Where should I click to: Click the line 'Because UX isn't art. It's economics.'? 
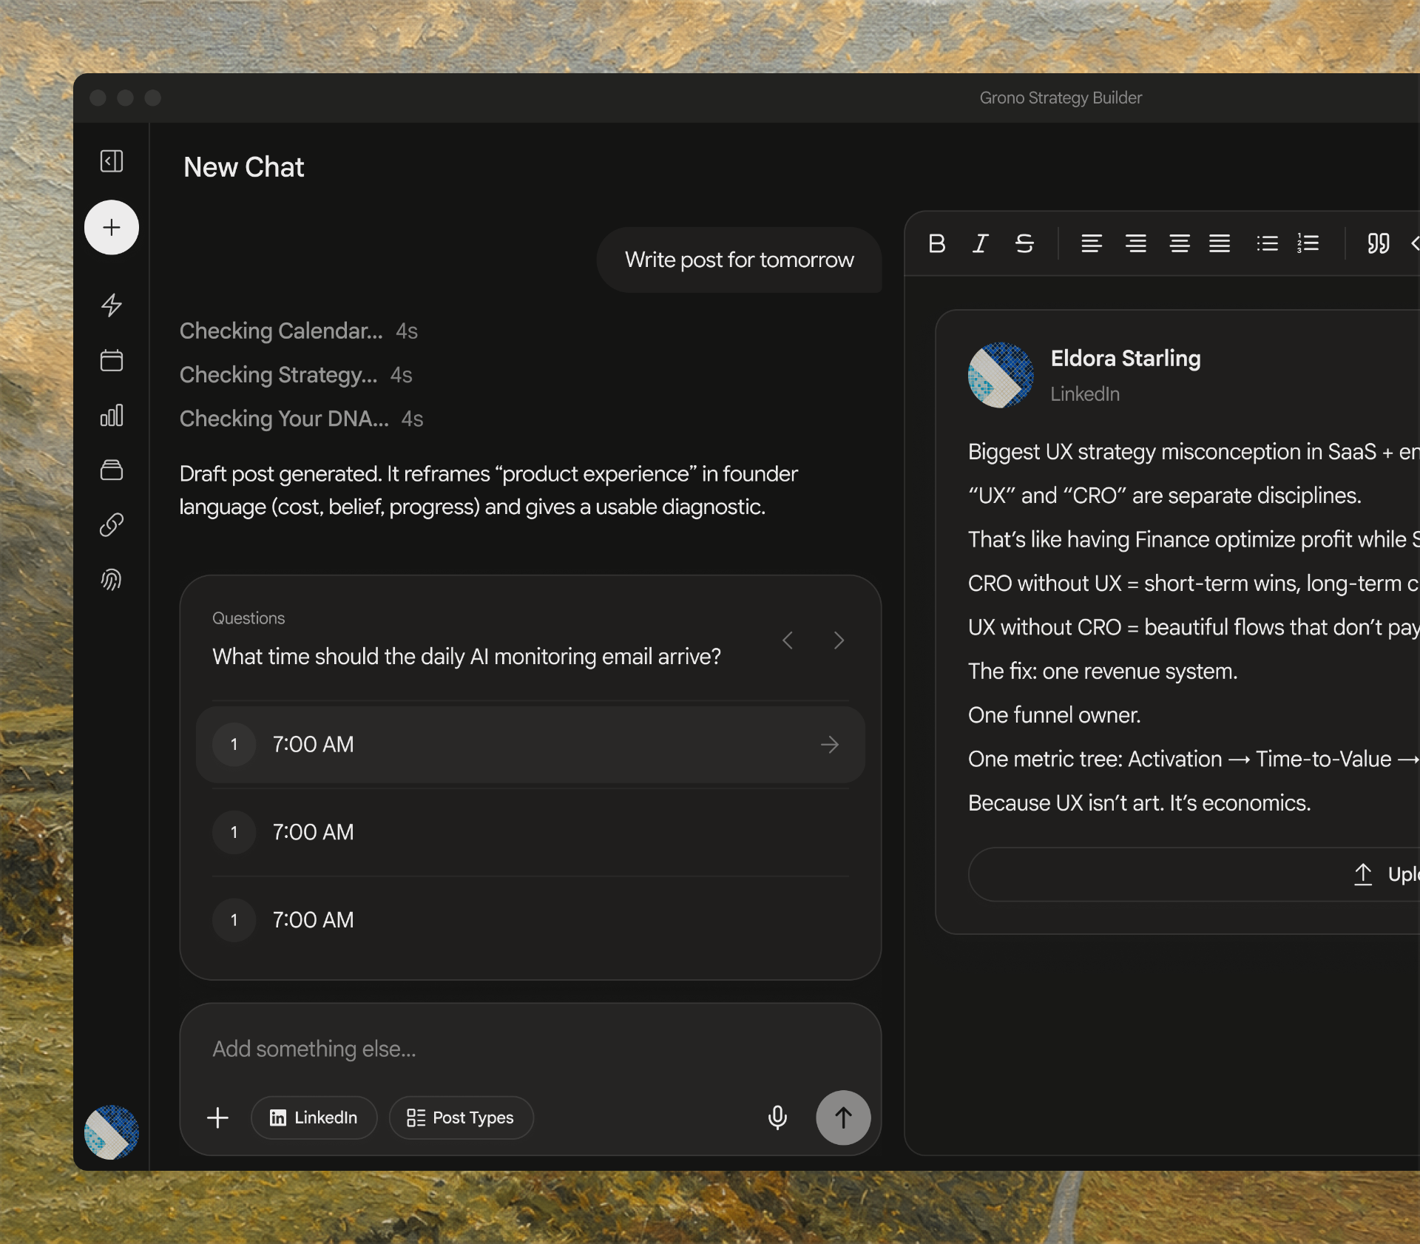point(1140,803)
